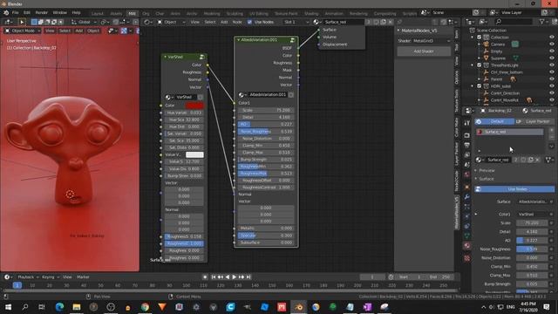This screenshot has height=314, width=558.
Task: Click the Value V white swatch
Action: pyautogui.click(x=194, y=154)
